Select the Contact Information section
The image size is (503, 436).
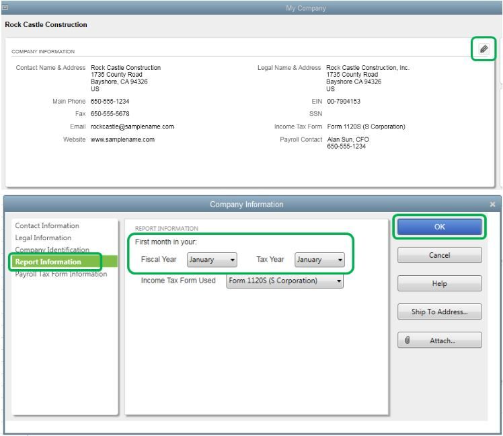click(47, 225)
